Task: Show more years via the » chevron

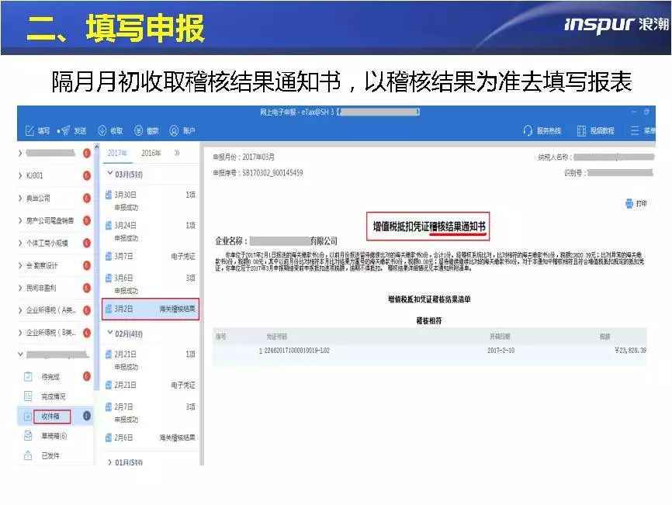Action: point(177,150)
